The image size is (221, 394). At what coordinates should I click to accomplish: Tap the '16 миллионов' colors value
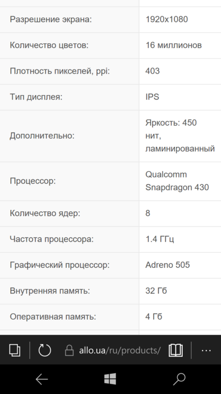(x=174, y=45)
